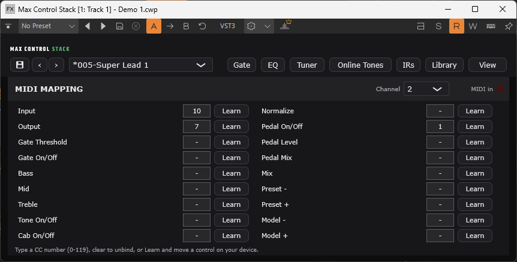Save host preset with floppy icon

pos(120,26)
